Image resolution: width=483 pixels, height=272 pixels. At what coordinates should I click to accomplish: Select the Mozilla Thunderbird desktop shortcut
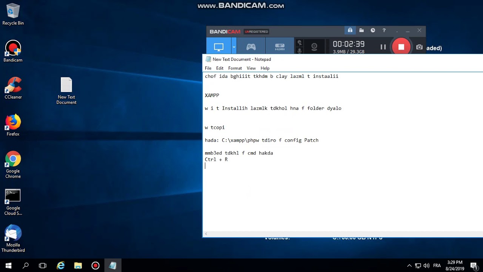click(13, 239)
